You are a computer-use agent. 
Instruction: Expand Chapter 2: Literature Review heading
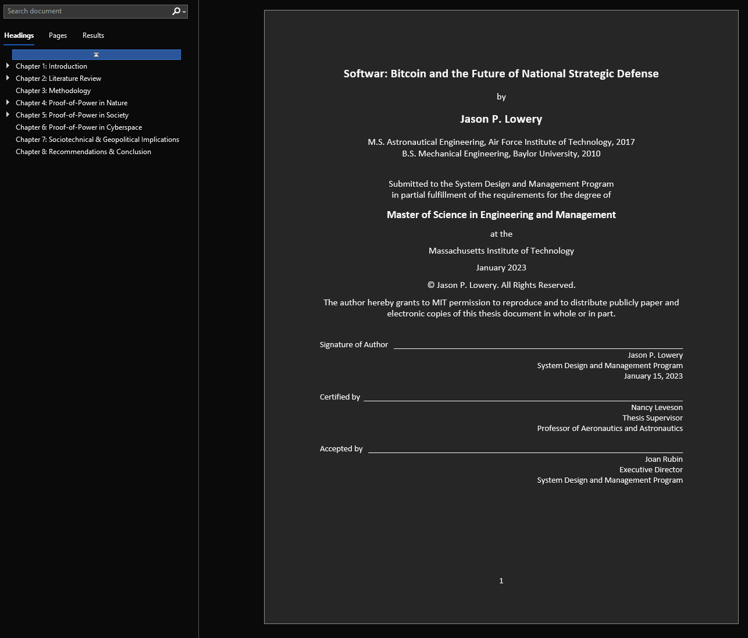pyautogui.click(x=8, y=78)
